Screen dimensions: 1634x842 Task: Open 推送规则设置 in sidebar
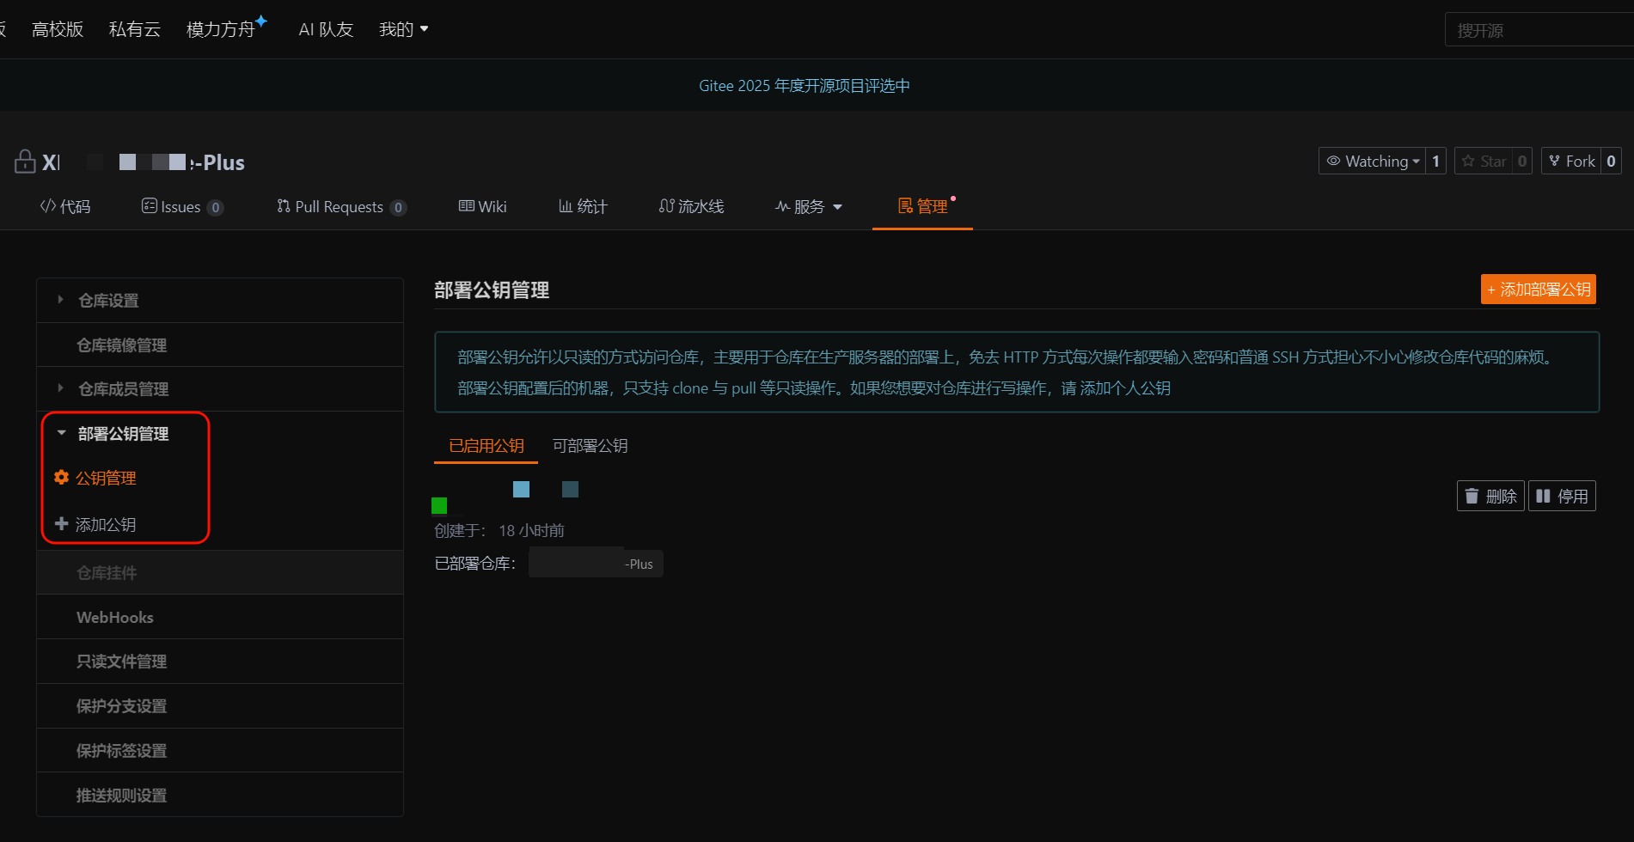[x=220, y=795]
